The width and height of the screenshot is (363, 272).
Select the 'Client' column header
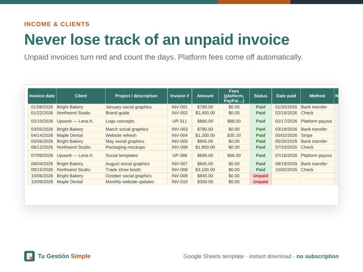click(x=81, y=96)
